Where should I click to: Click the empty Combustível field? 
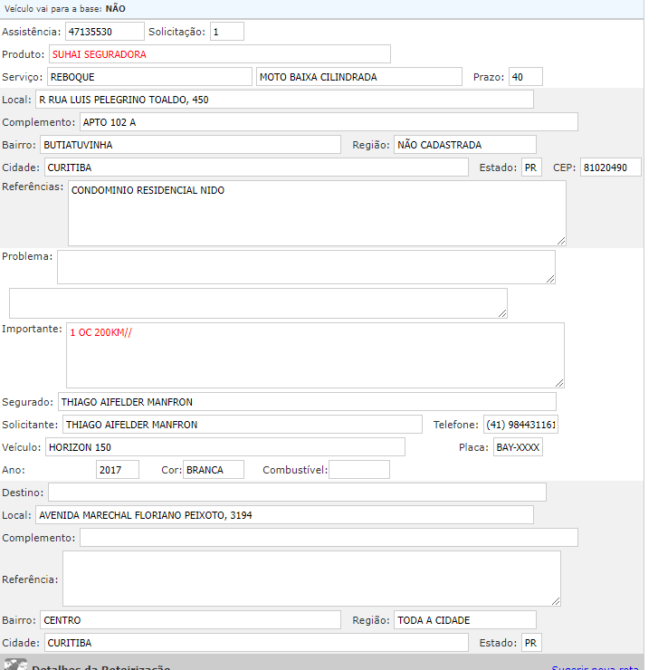pyautogui.click(x=358, y=470)
